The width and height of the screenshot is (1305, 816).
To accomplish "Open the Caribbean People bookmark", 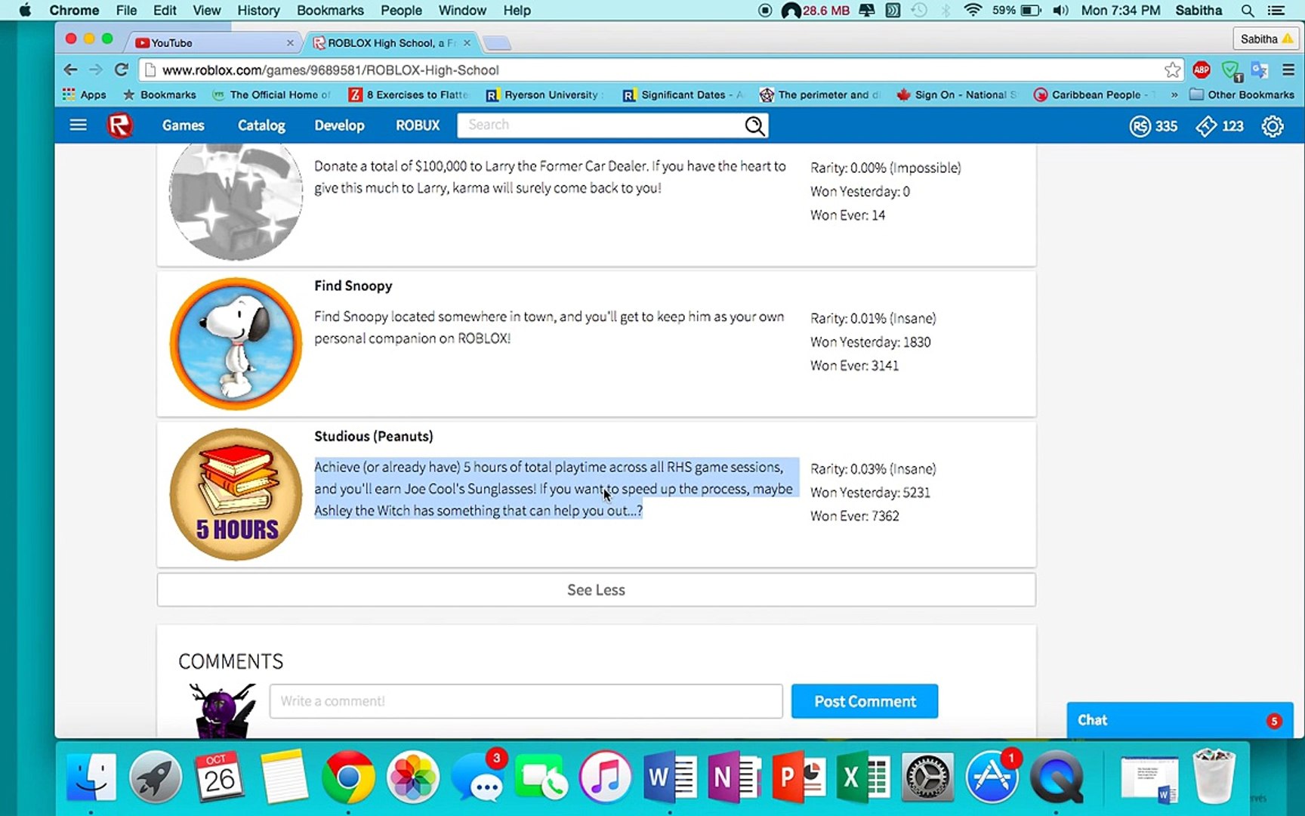I will point(1093,94).
